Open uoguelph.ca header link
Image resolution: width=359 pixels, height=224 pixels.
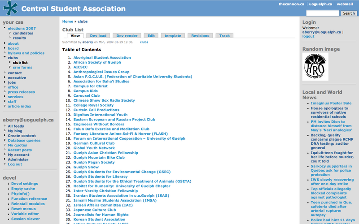pos(320,4)
